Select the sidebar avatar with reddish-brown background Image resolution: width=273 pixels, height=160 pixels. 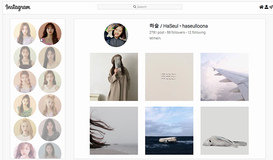pos(50,33)
